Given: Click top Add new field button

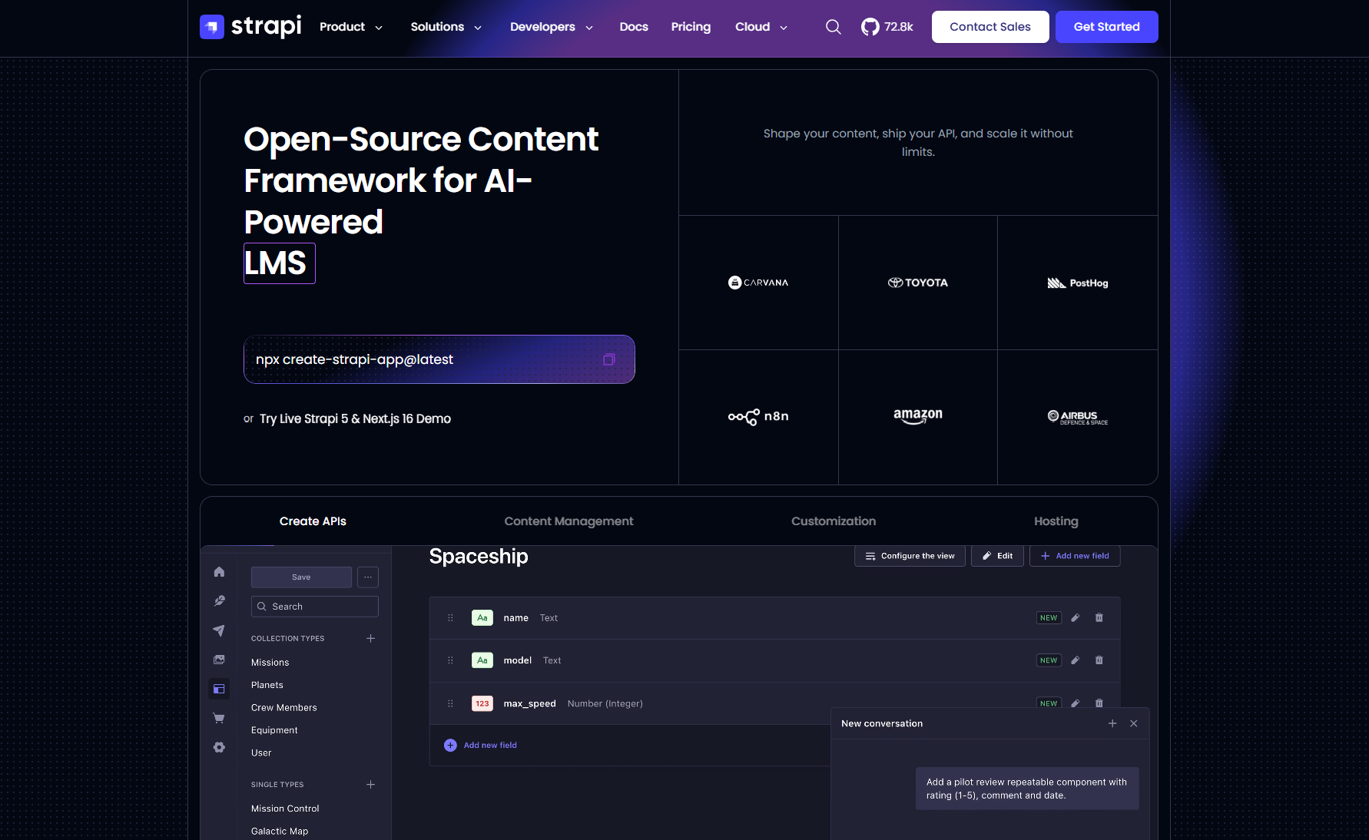Looking at the screenshot, I should tap(1075, 556).
